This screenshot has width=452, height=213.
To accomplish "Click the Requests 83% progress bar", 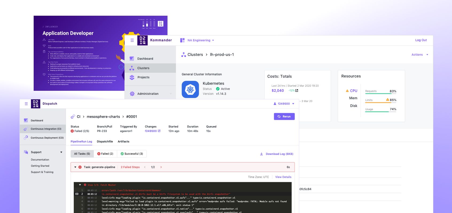I will (x=381, y=93).
